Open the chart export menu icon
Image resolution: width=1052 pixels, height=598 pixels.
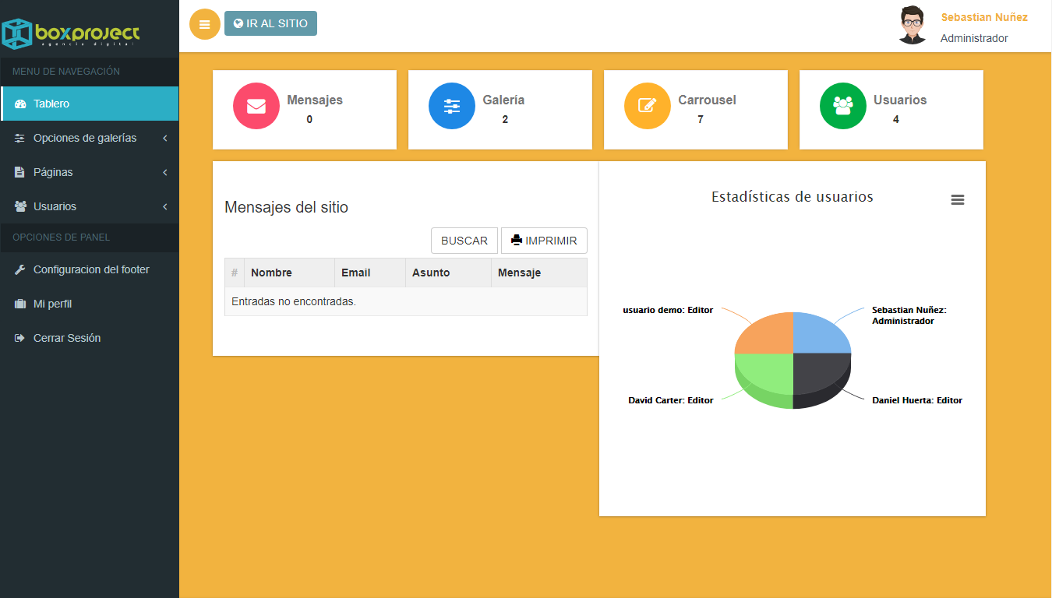[x=958, y=200]
